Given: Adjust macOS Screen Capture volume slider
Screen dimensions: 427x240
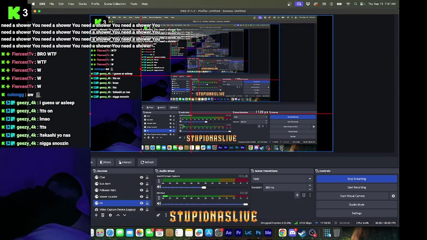Looking at the screenshot, I should point(204,187).
